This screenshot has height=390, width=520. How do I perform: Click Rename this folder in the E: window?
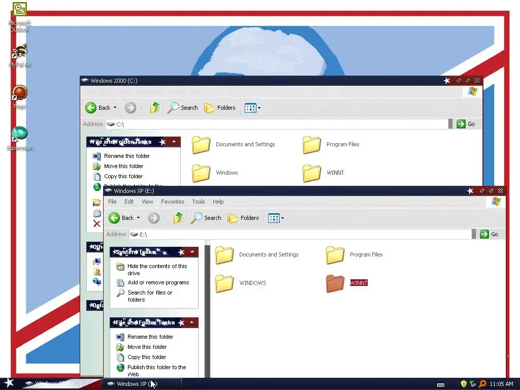150,337
